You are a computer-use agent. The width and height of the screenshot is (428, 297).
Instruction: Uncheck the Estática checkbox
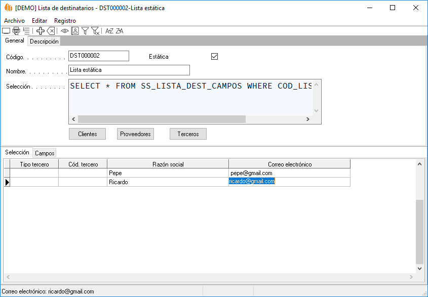pos(214,57)
